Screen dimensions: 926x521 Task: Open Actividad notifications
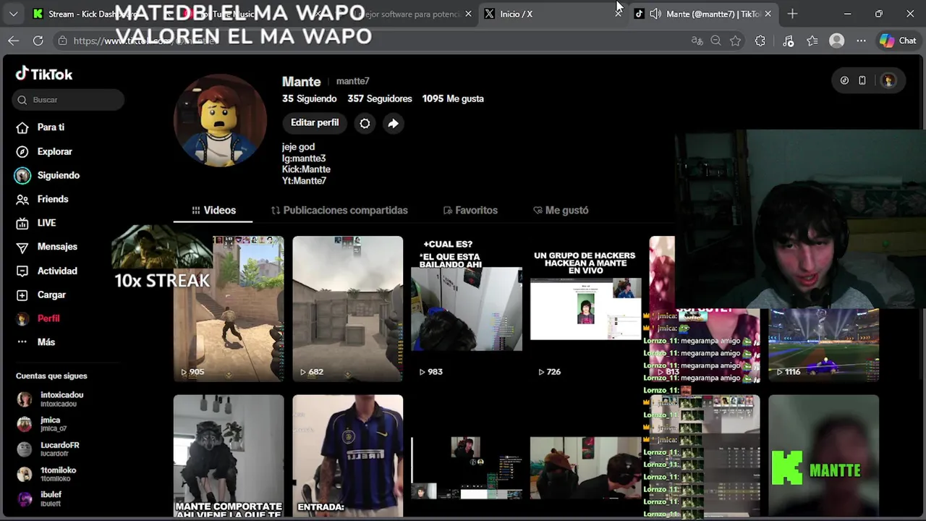click(x=56, y=271)
